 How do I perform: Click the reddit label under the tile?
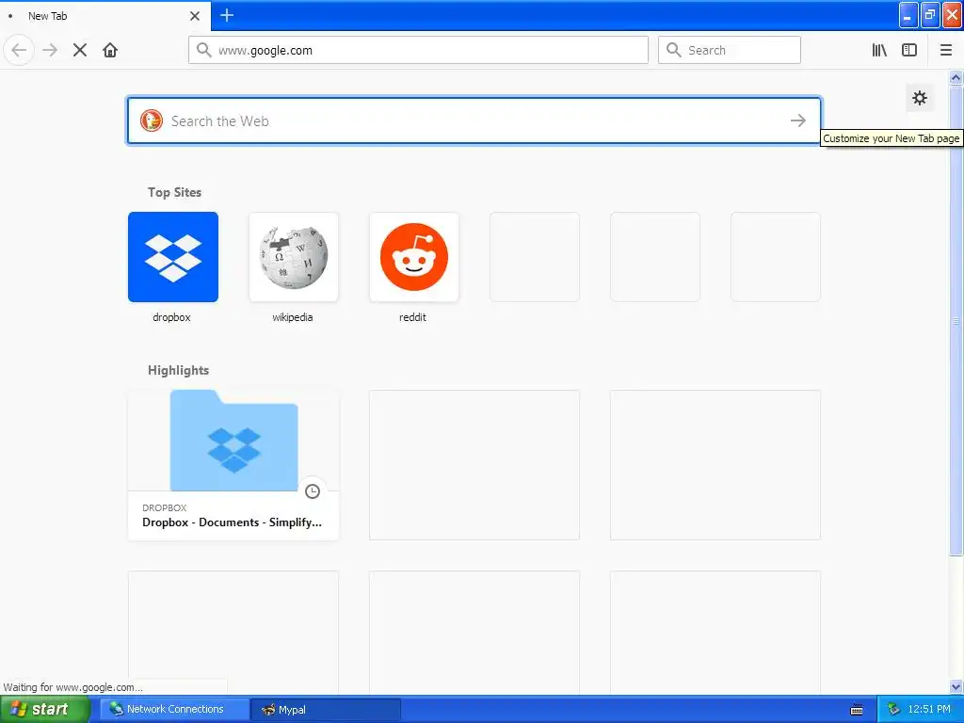click(x=412, y=317)
